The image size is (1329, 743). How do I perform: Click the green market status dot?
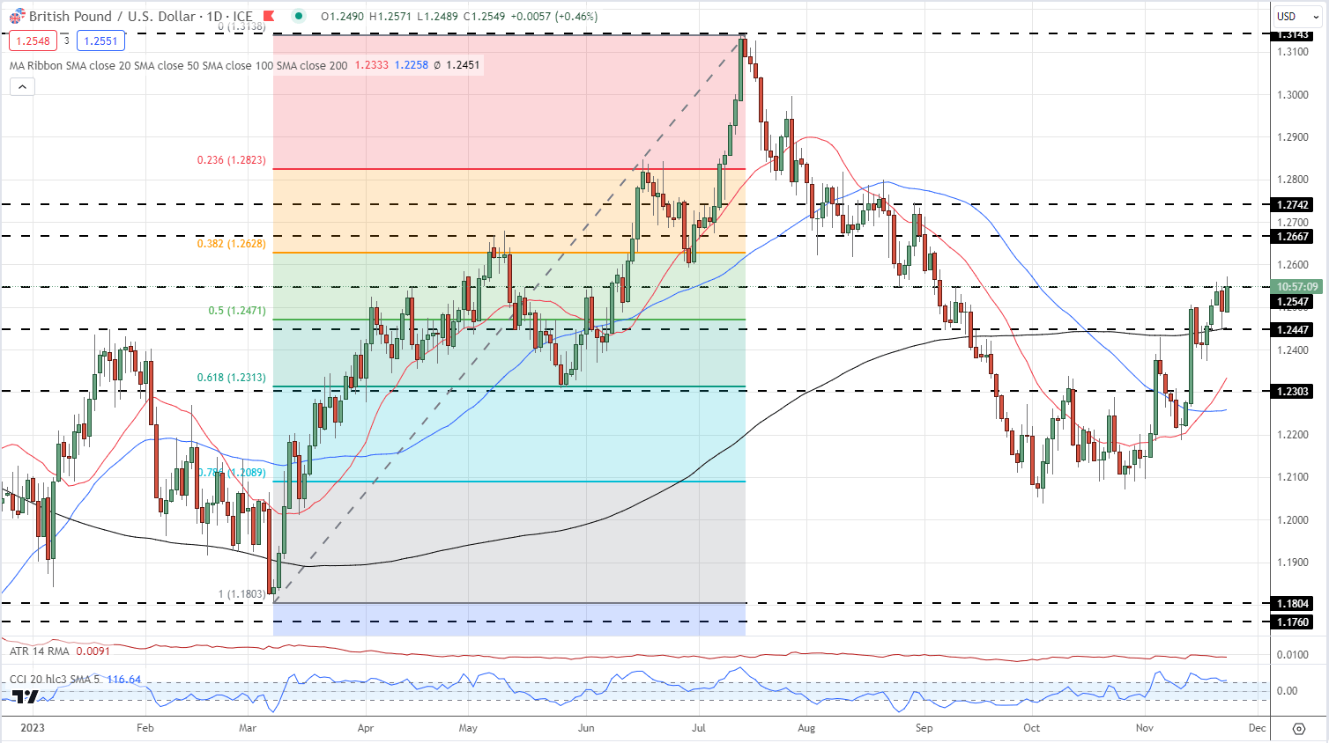coord(300,16)
